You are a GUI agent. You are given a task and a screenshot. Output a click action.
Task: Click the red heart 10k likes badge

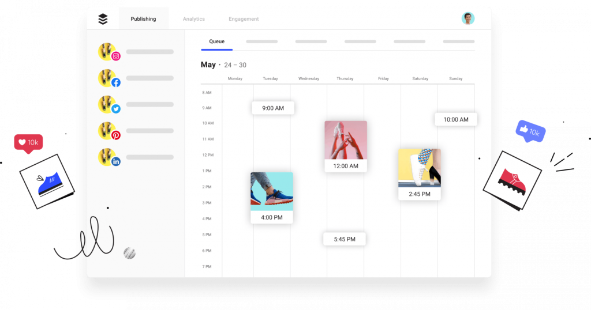(x=28, y=143)
